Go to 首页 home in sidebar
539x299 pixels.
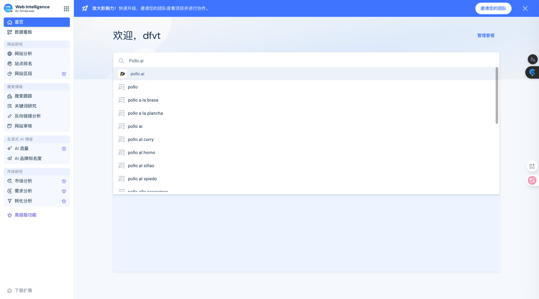[37, 22]
